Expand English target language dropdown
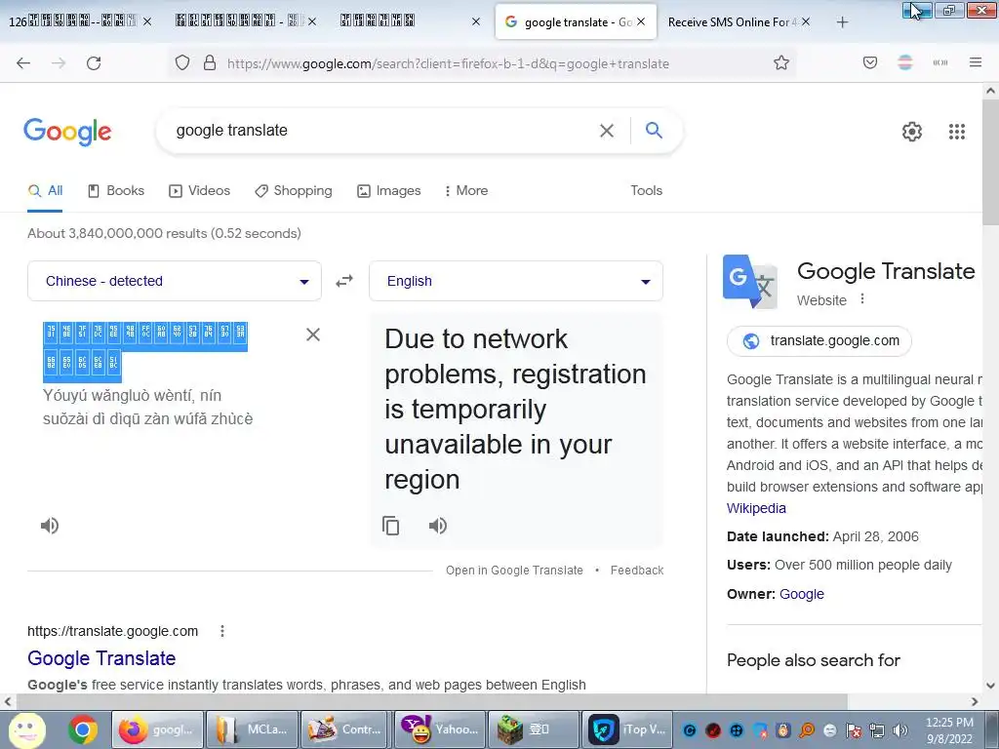This screenshot has height=749, width=999. [x=516, y=281]
